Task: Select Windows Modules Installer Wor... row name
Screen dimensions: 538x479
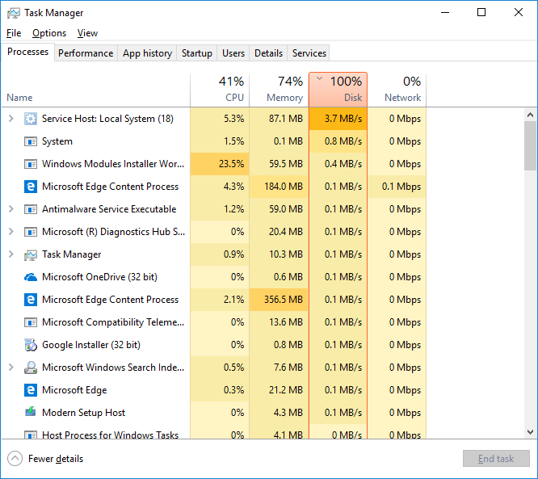Action: click(x=113, y=164)
